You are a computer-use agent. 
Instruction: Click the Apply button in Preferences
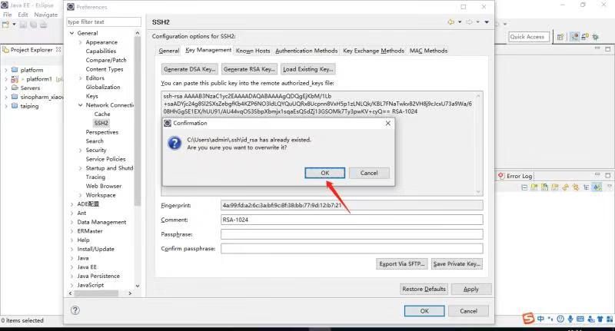pos(471,289)
